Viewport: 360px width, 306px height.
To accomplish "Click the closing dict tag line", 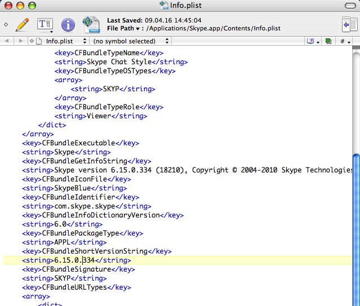I will 52,125.
